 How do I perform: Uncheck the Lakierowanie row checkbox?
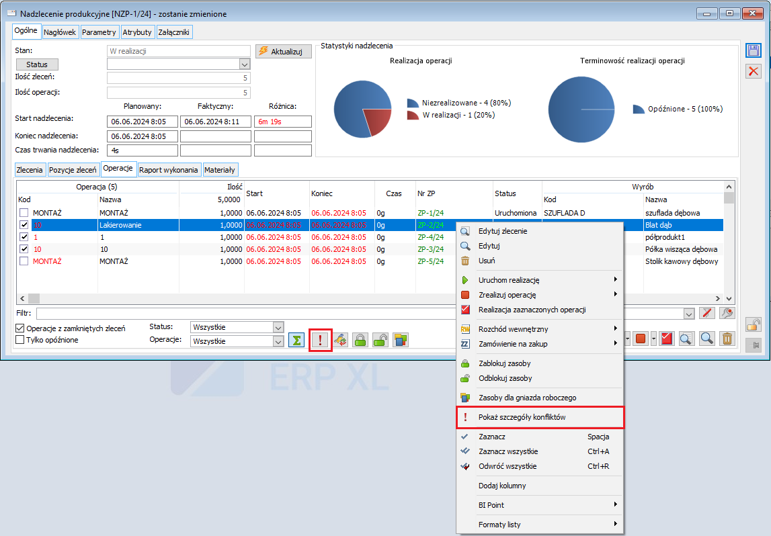tap(24, 225)
